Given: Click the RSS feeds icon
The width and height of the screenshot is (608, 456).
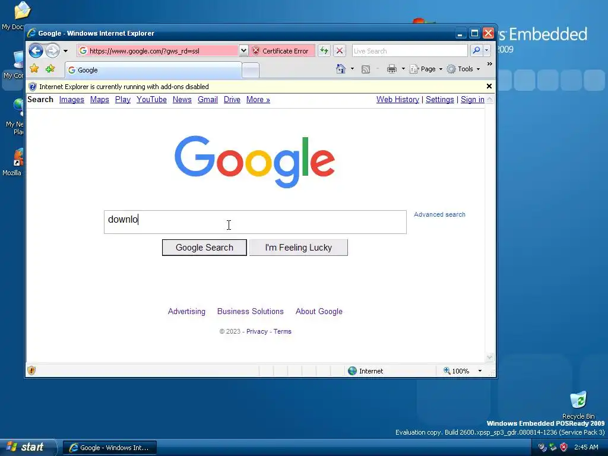Looking at the screenshot, I should [365, 69].
